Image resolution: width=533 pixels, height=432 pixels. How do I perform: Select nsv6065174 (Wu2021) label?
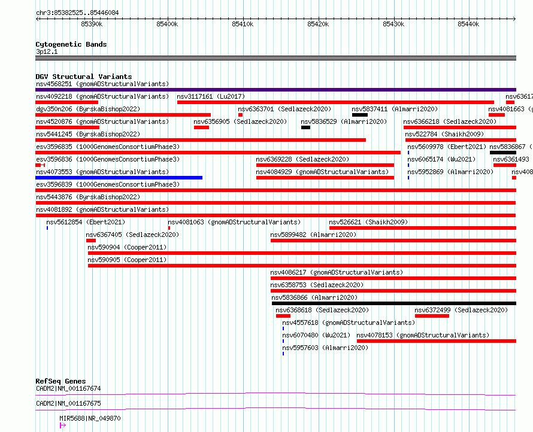pos(441,159)
